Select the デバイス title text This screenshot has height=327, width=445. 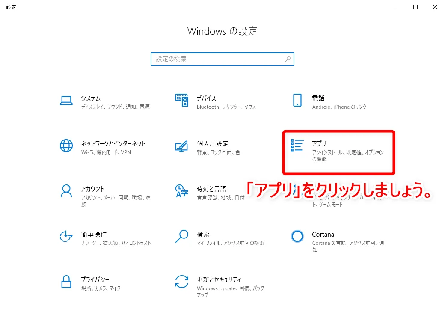206,98
